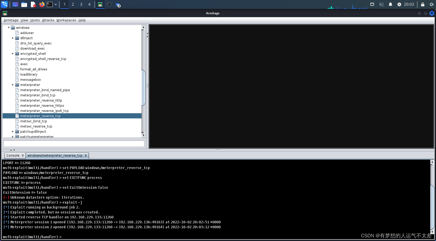436x241 pixels.
Task: Switch to workspace 2
Action: coord(73,4)
